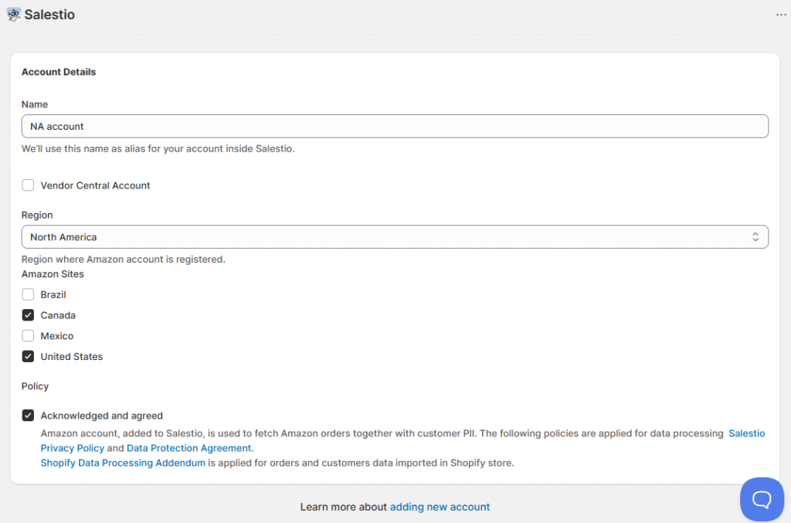Click the Salestio robot logo icon
This screenshot has height=523, width=791.
[x=13, y=15]
